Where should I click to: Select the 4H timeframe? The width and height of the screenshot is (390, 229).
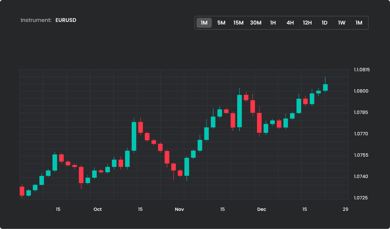(290, 23)
